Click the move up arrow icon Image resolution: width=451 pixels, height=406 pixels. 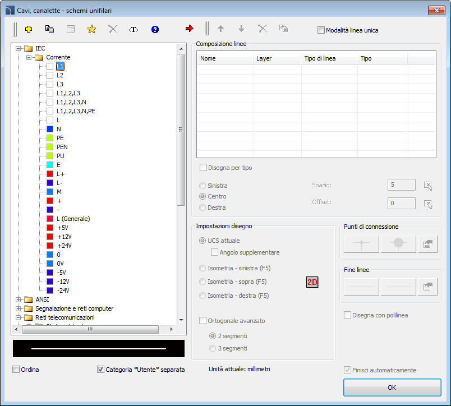tap(220, 29)
